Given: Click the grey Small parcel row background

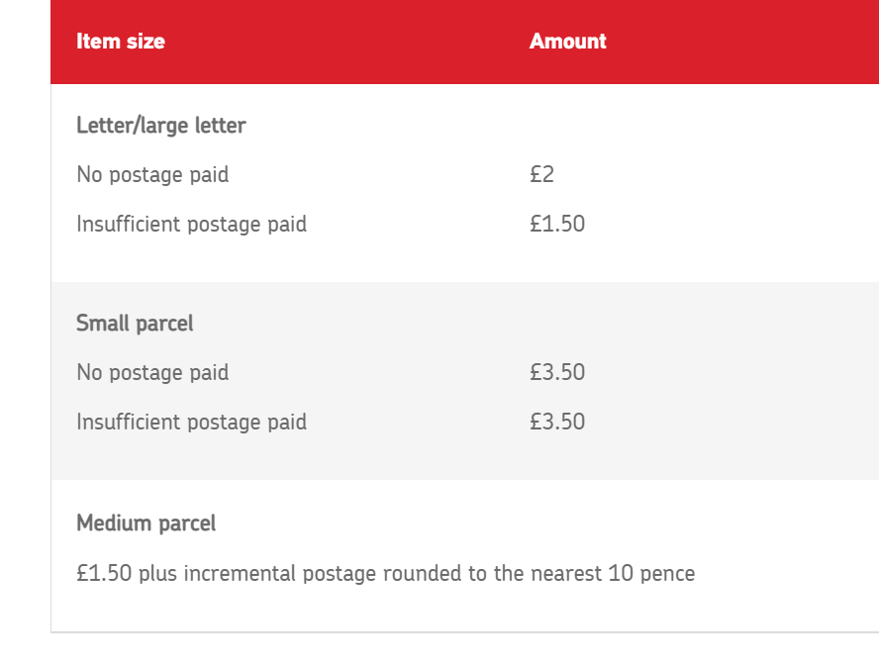Looking at the screenshot, I should point(464,381).
